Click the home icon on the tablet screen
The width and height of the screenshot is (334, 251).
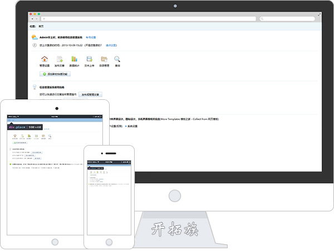[15, 136]
